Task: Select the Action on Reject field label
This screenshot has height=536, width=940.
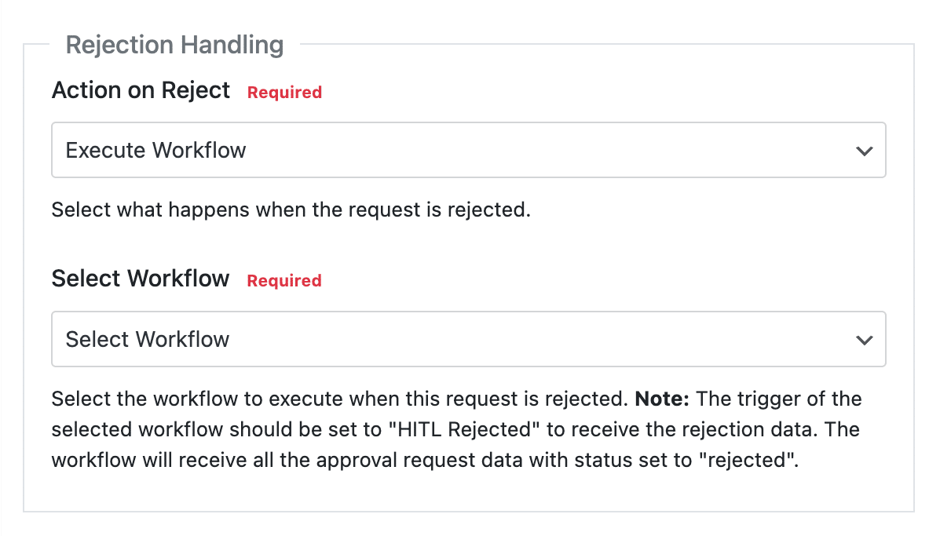Action: [141, 89]
